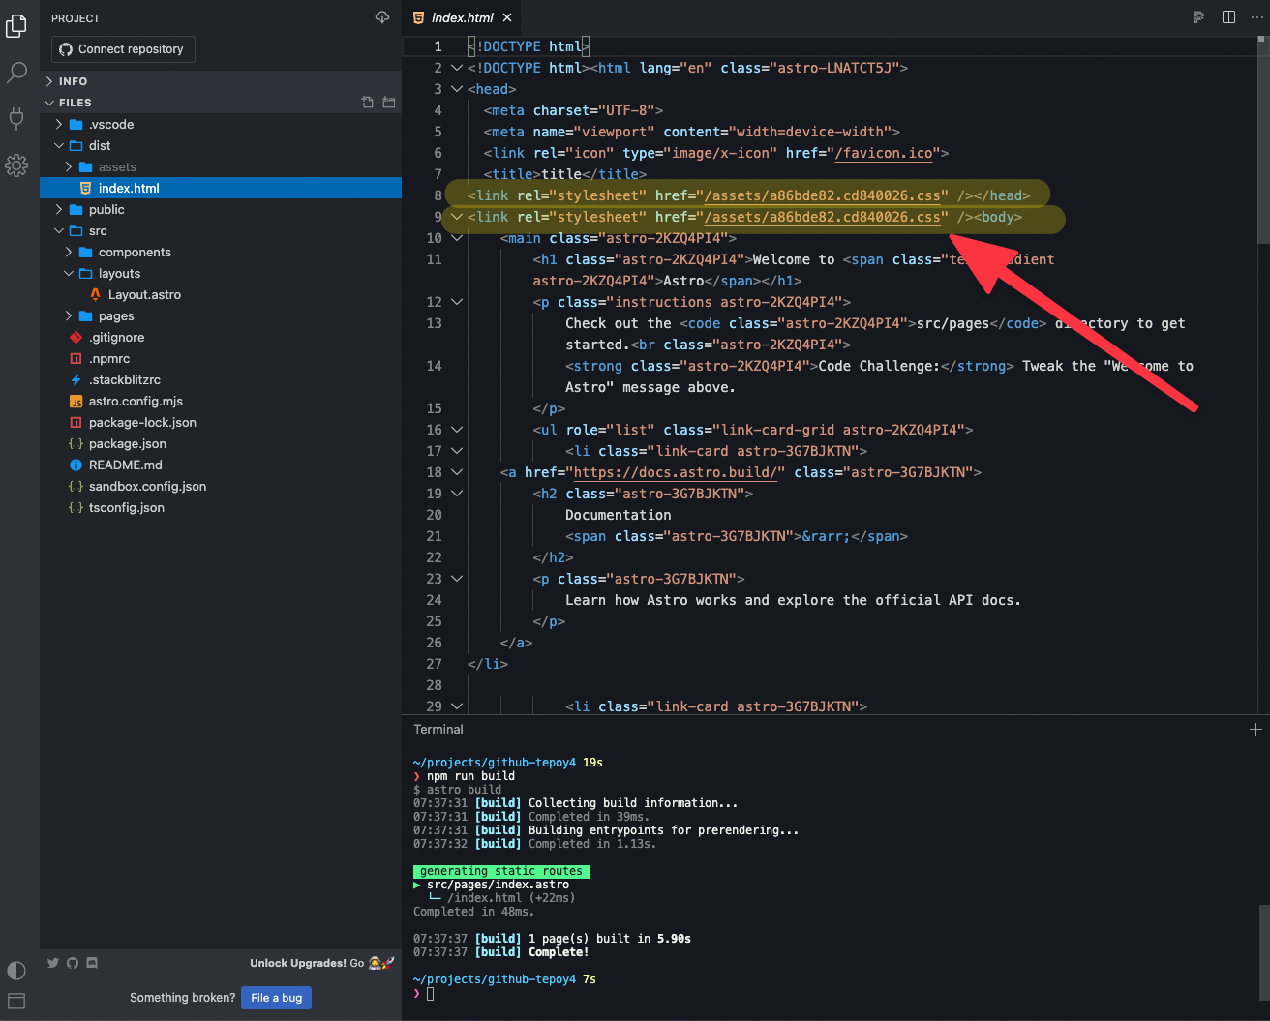Click the cloud icon beside PROJECT header
Screen dimensions: 1270x1021
(x=381, y=17)
